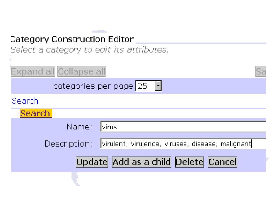275x206 pixels.
Task: Click the Select a category instruction text
Action: pos(89,50)
